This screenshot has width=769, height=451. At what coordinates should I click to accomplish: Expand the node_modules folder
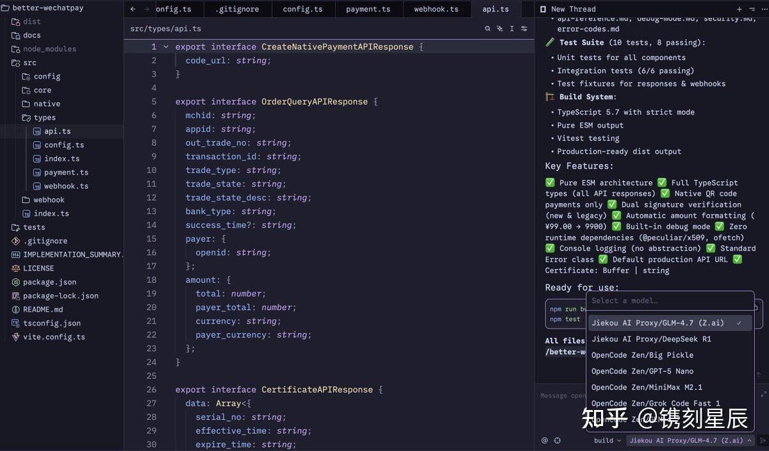44,49
